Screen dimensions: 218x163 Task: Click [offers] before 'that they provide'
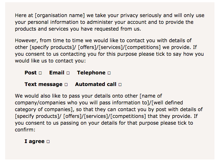(x=73, y=116)
